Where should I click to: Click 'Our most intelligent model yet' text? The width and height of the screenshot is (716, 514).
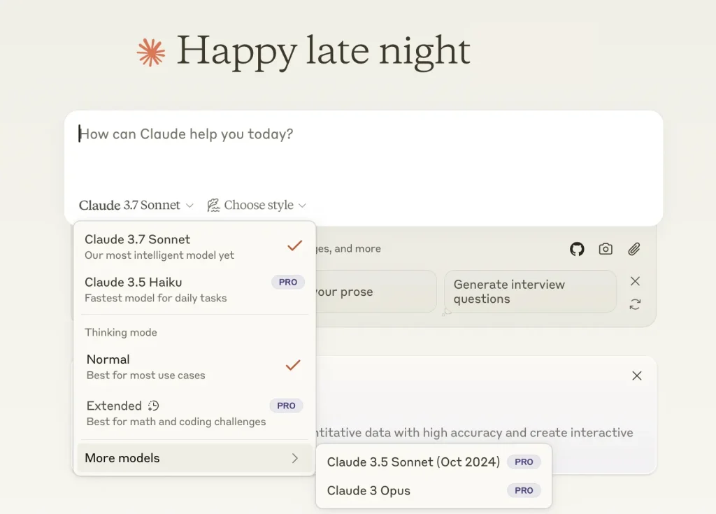(x=159, y=255)
